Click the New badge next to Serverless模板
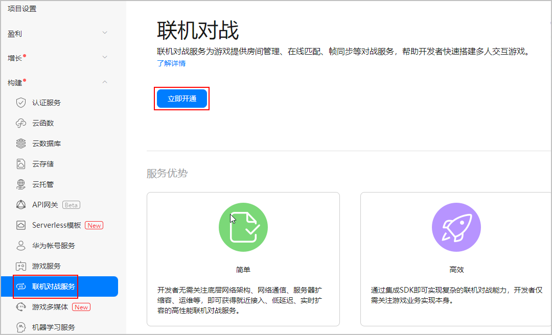The width and height of the screenshot is (552, 335). click(x=94, y=225)
